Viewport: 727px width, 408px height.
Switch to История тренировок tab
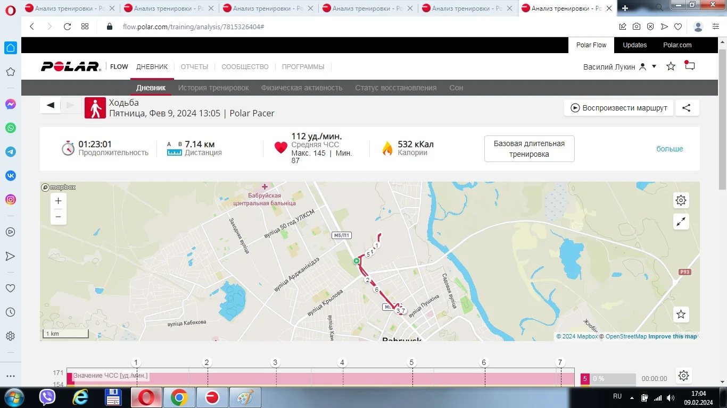point(213,88)
